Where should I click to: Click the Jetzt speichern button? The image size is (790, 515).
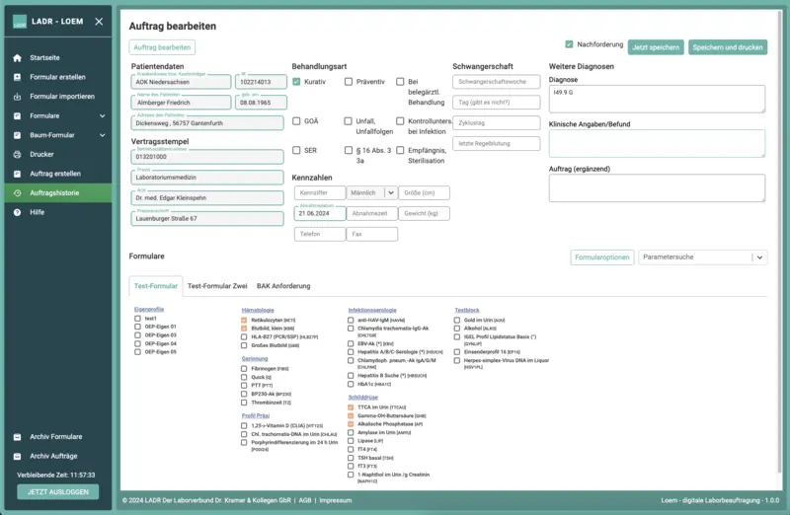pyautogui.click(x=656, y=46)
